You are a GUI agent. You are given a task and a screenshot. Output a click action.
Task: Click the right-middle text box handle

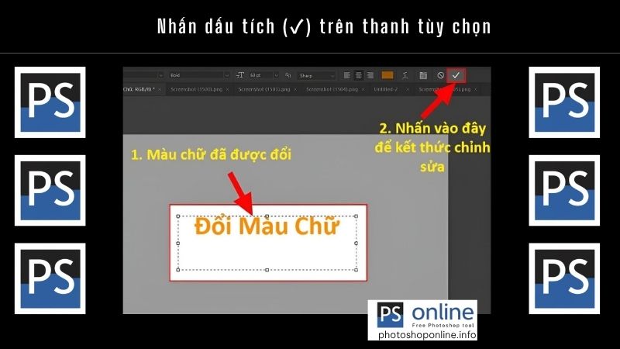[x=356, y=243]
